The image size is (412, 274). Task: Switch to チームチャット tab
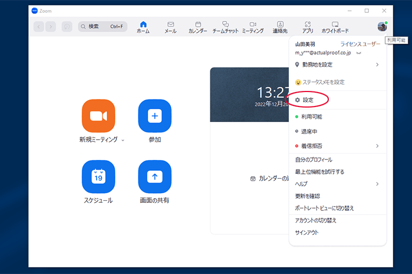point(225,27)
